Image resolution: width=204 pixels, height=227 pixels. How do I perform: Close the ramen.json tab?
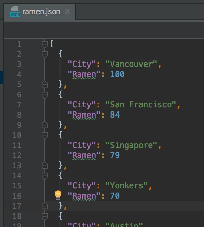[67, 11]
